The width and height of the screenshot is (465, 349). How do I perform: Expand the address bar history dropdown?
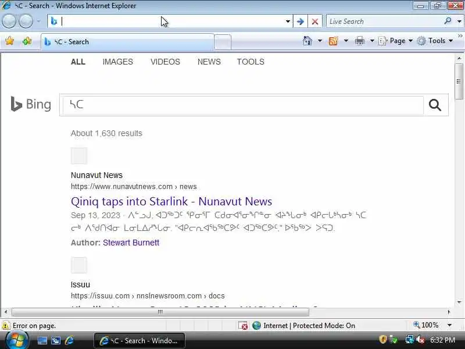[288, 22]
